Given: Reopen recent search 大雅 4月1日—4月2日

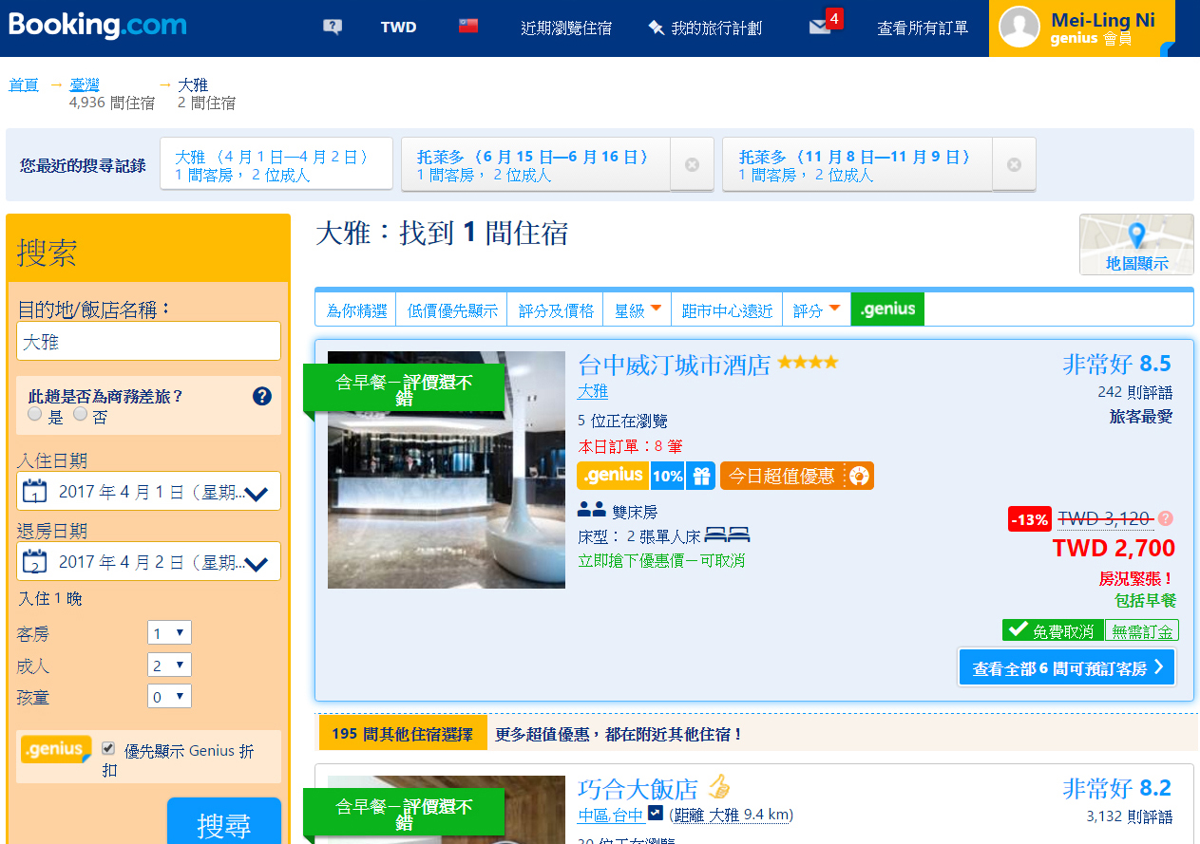Looking at the screenshot, I should [x=276, y=164].
